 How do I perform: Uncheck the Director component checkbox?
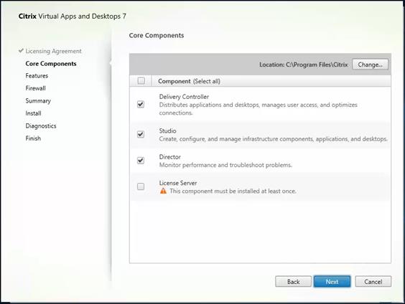coord(141,161)
